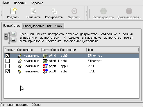Click the alias eth1
The width and height of the screenshot is (143, 107).
click(64, 61)
